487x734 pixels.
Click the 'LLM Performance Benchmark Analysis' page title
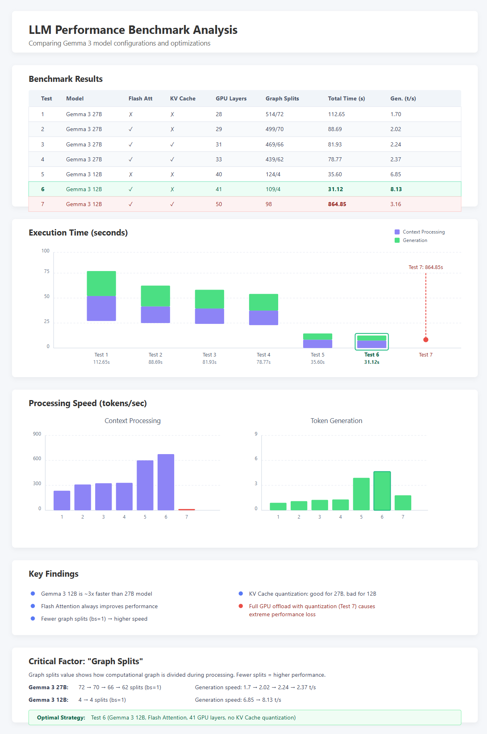(x=133, y=30)
